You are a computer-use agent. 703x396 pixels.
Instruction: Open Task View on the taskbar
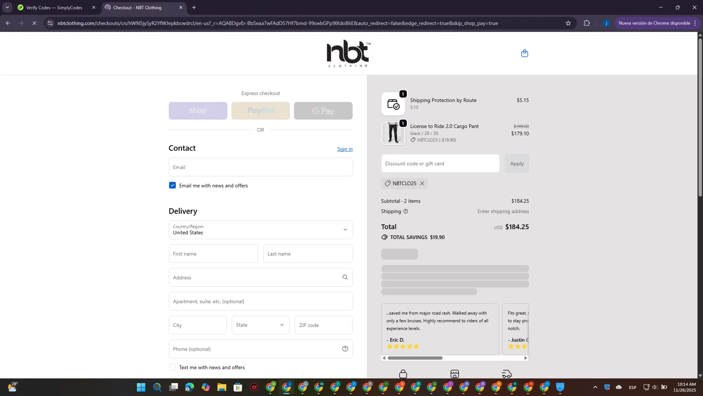click(x=173, y=387)
